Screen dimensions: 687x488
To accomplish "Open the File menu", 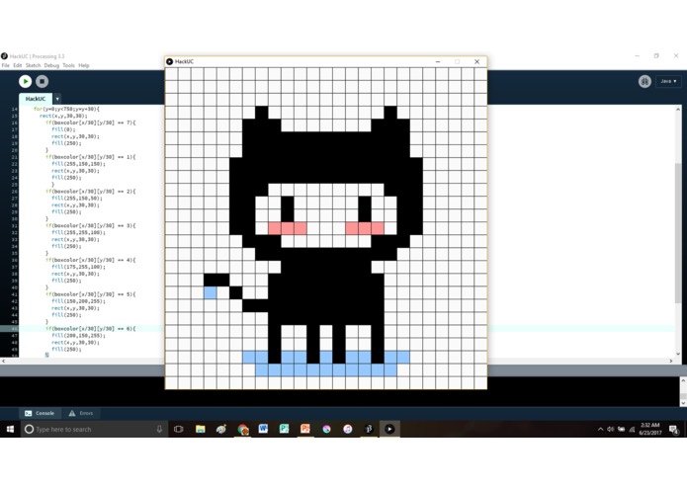I will [6, 65].
